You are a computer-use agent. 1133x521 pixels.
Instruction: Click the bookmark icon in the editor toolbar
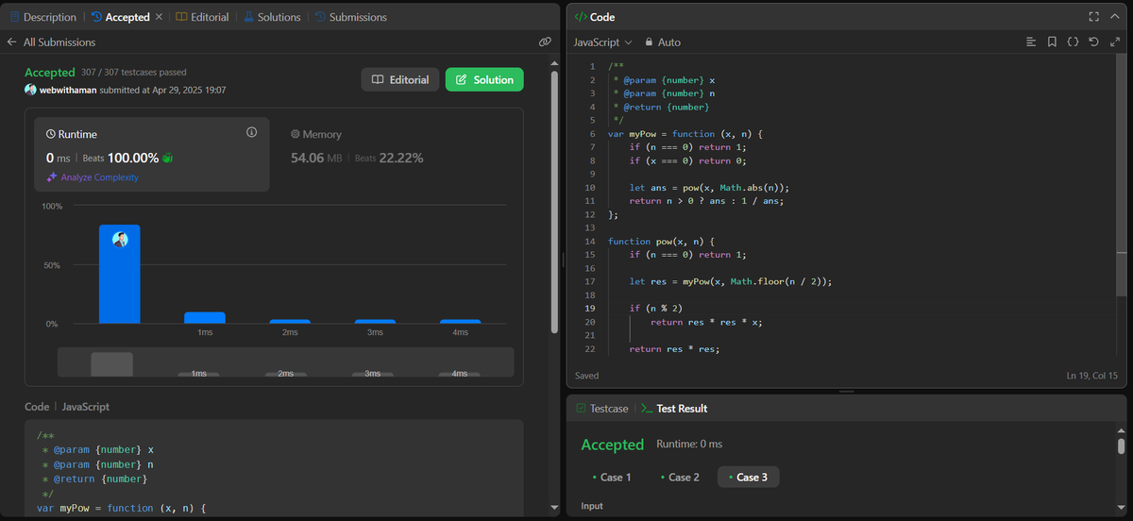(1052, 42)
